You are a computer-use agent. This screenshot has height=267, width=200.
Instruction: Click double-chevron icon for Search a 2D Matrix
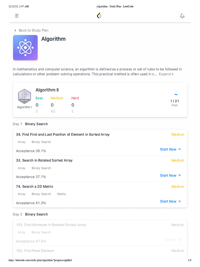click(180, 201)
